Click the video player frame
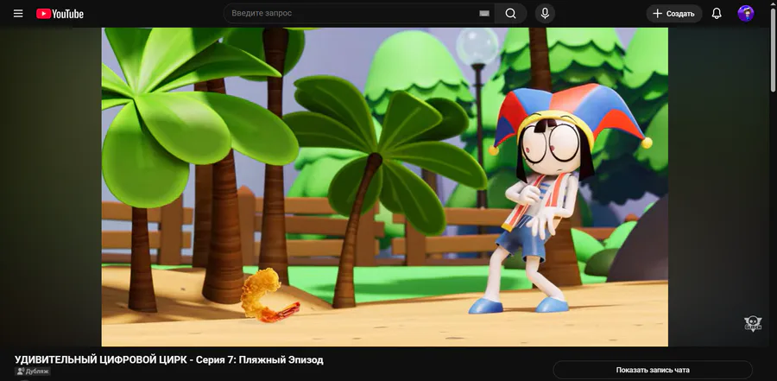The image size is (777, 381). pos(384,187)
